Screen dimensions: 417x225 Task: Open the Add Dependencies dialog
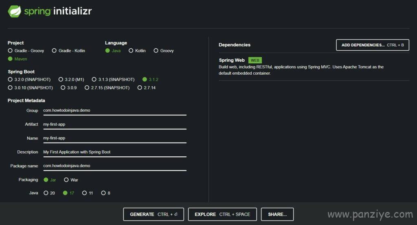tap(373, 45)
